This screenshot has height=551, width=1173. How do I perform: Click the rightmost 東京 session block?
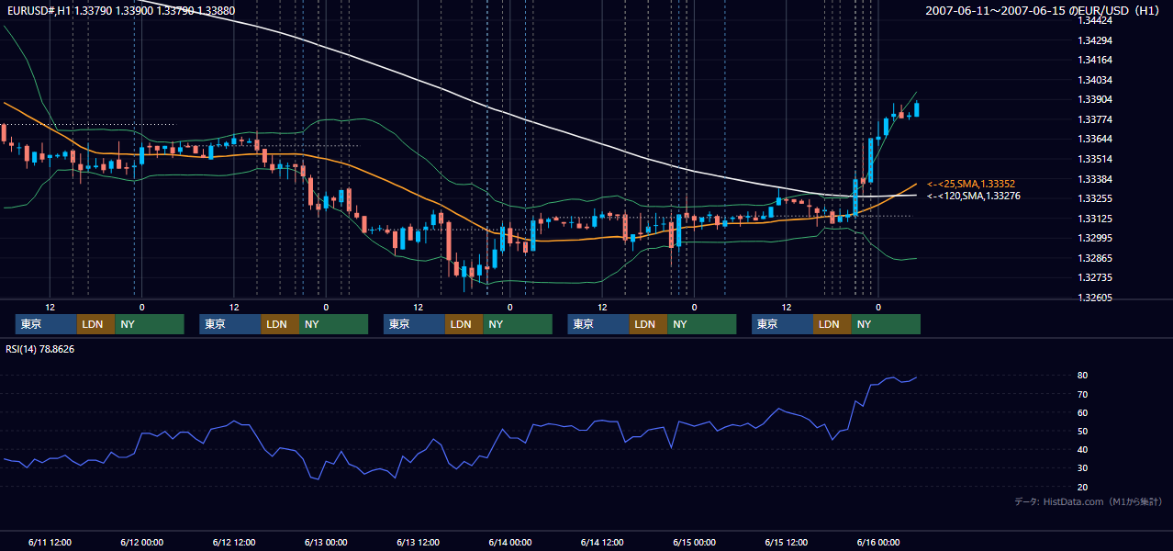tap(782, 324)
